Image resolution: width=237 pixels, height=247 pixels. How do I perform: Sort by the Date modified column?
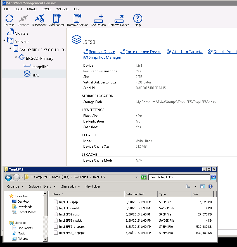(x=141, y=194)
